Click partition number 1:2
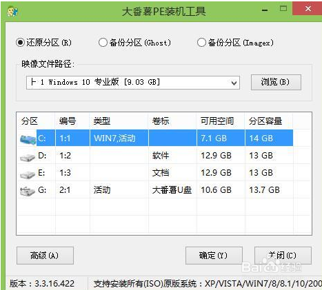The width and height of the screenshot is (322, 290). pyautogui.click(x=65, y=156)
